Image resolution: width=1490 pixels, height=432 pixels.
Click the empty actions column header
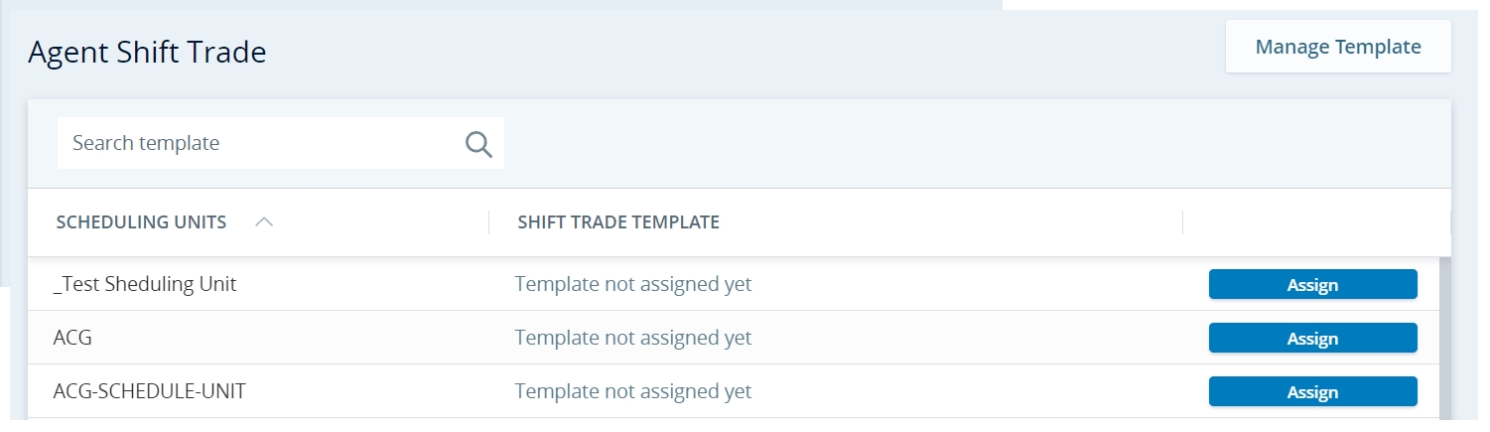tap(1316, 222)
